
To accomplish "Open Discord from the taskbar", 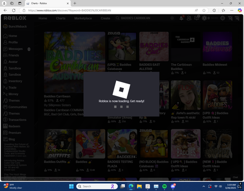I will point(173,186).
